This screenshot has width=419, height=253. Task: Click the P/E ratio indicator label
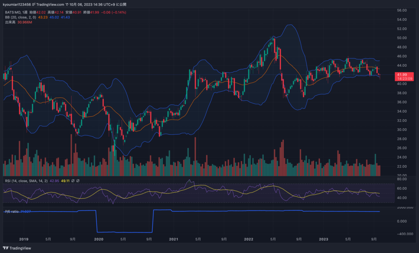[x=12, y=211]
